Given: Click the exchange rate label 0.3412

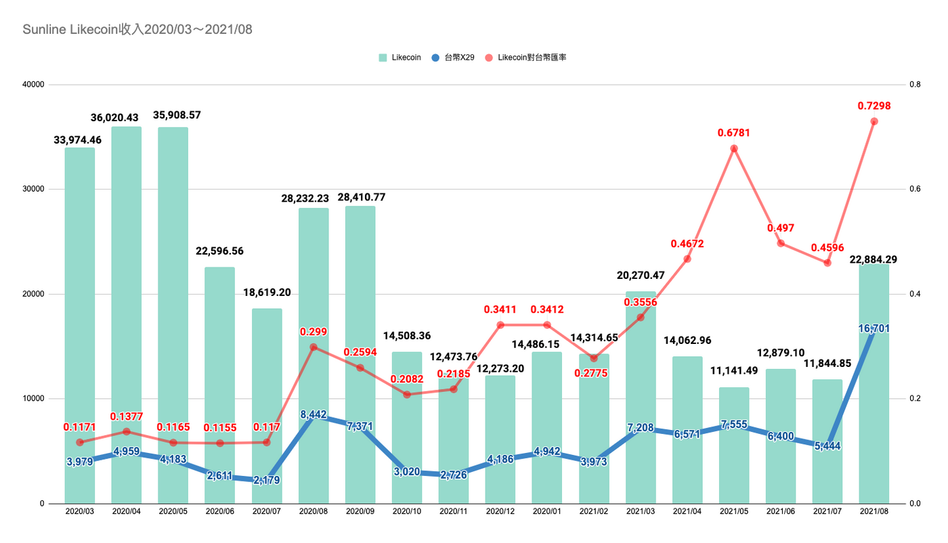Looking at the screenshot, I should point(547,309).
